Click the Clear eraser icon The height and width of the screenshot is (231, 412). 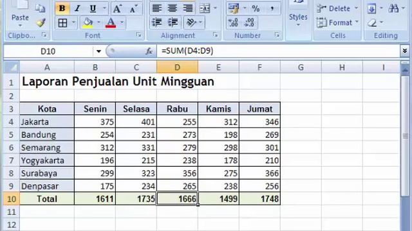point(372,23)
